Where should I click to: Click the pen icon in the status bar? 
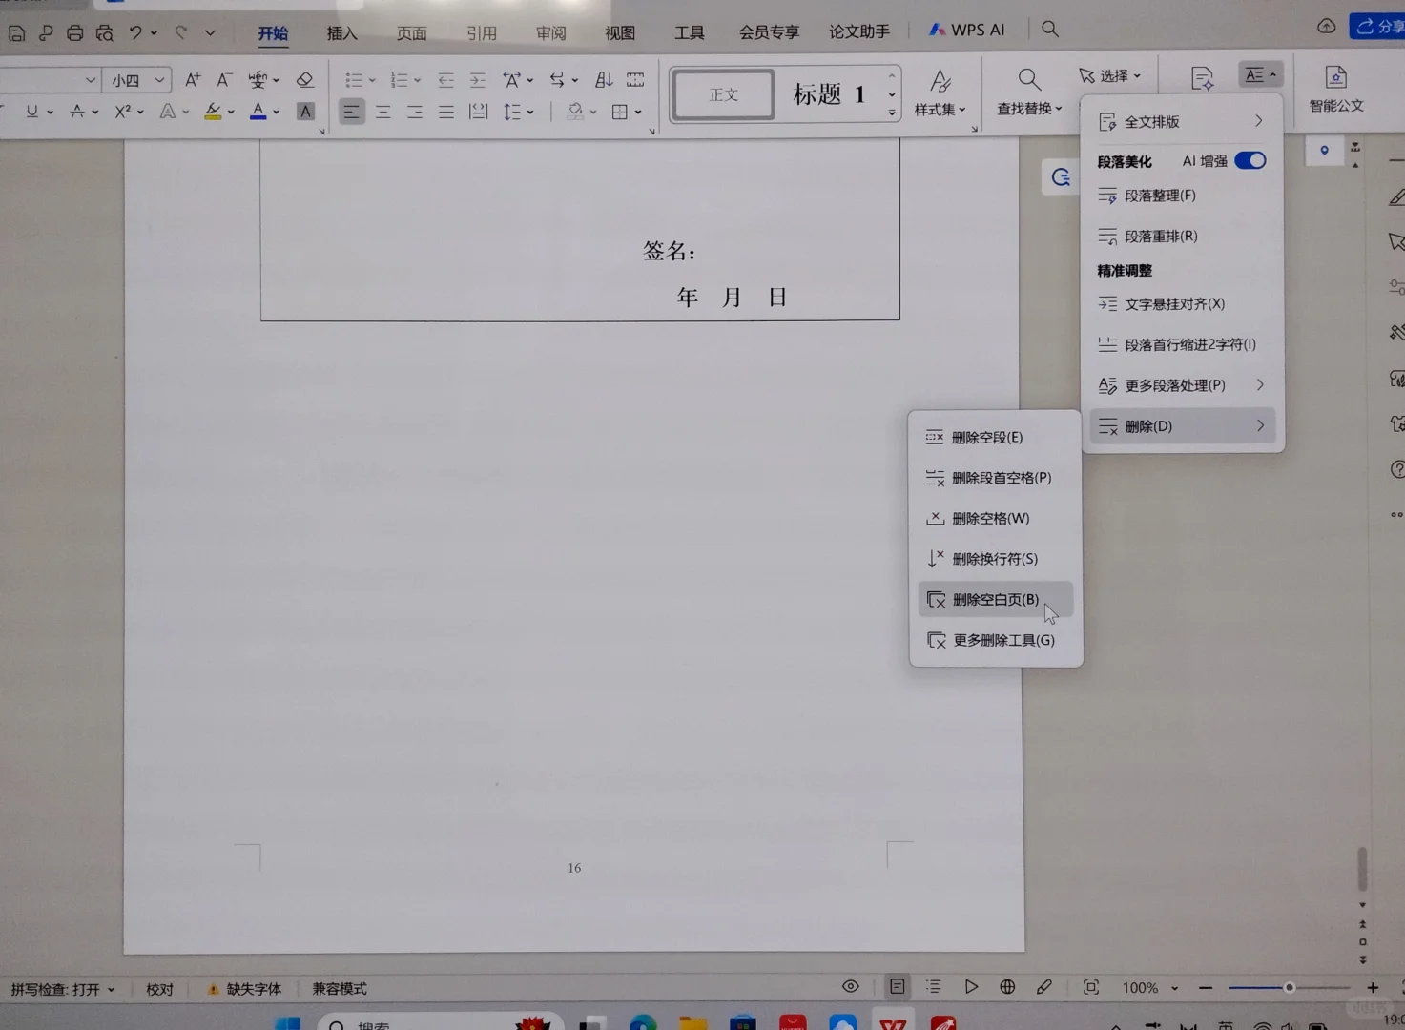click(x=1044, y=987)
